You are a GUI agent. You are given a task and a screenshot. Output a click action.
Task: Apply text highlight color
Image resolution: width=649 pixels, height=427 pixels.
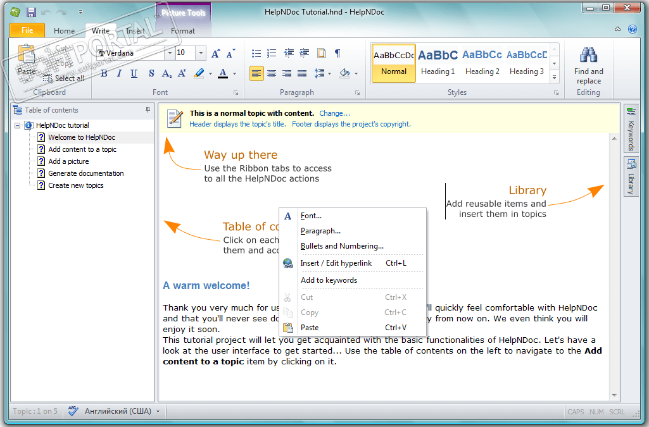(199, 73)
